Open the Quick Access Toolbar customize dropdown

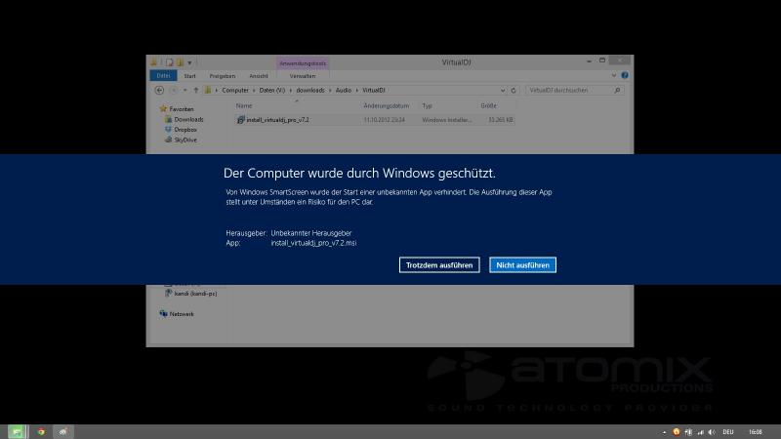pyautogui.click(x=189, y=62)
